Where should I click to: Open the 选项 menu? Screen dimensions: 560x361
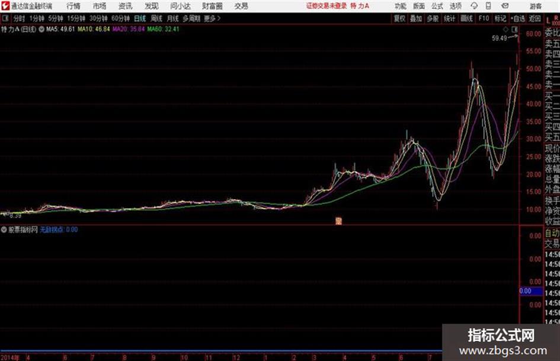[456, 6]
